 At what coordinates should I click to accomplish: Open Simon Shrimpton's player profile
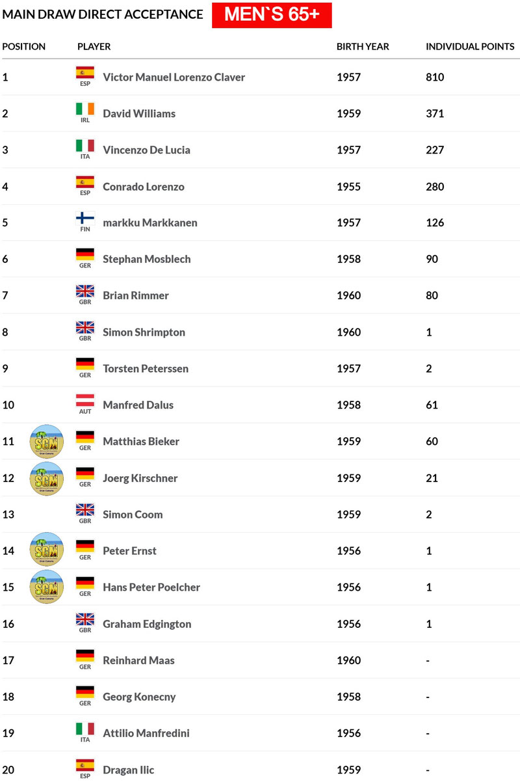[144, 332]
